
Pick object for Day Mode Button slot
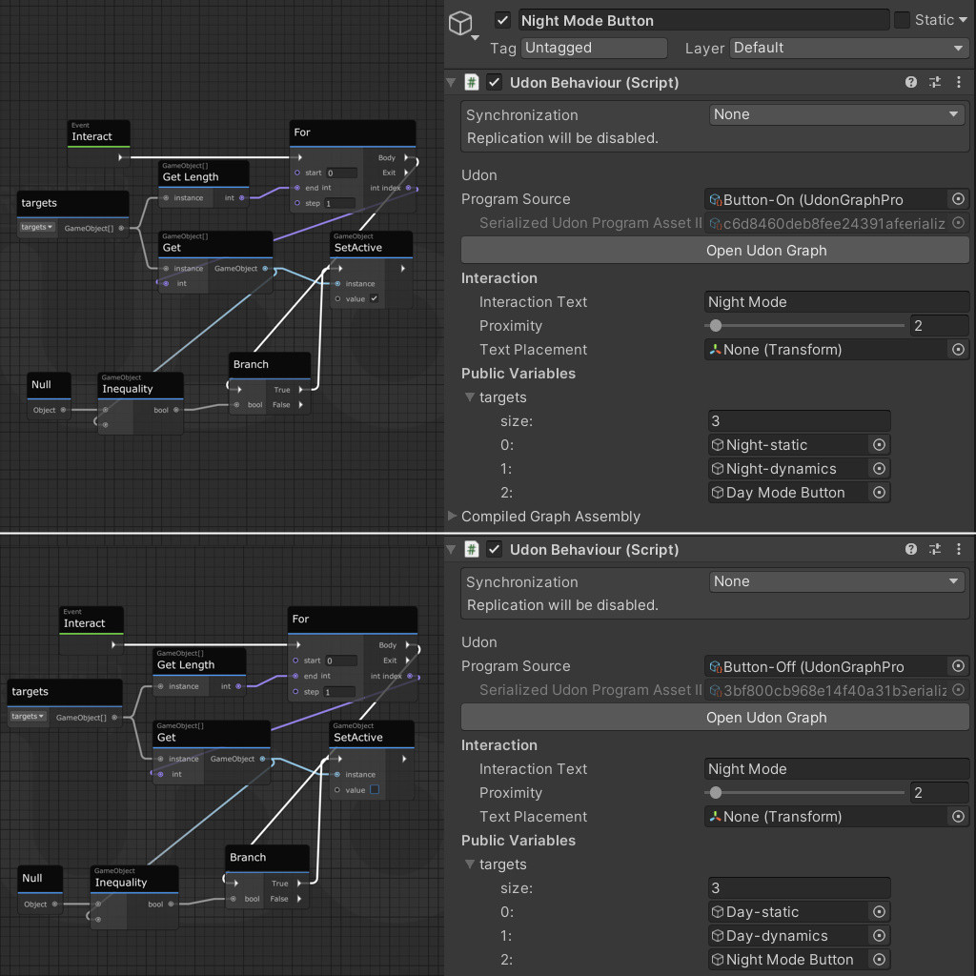pos(879,493)
